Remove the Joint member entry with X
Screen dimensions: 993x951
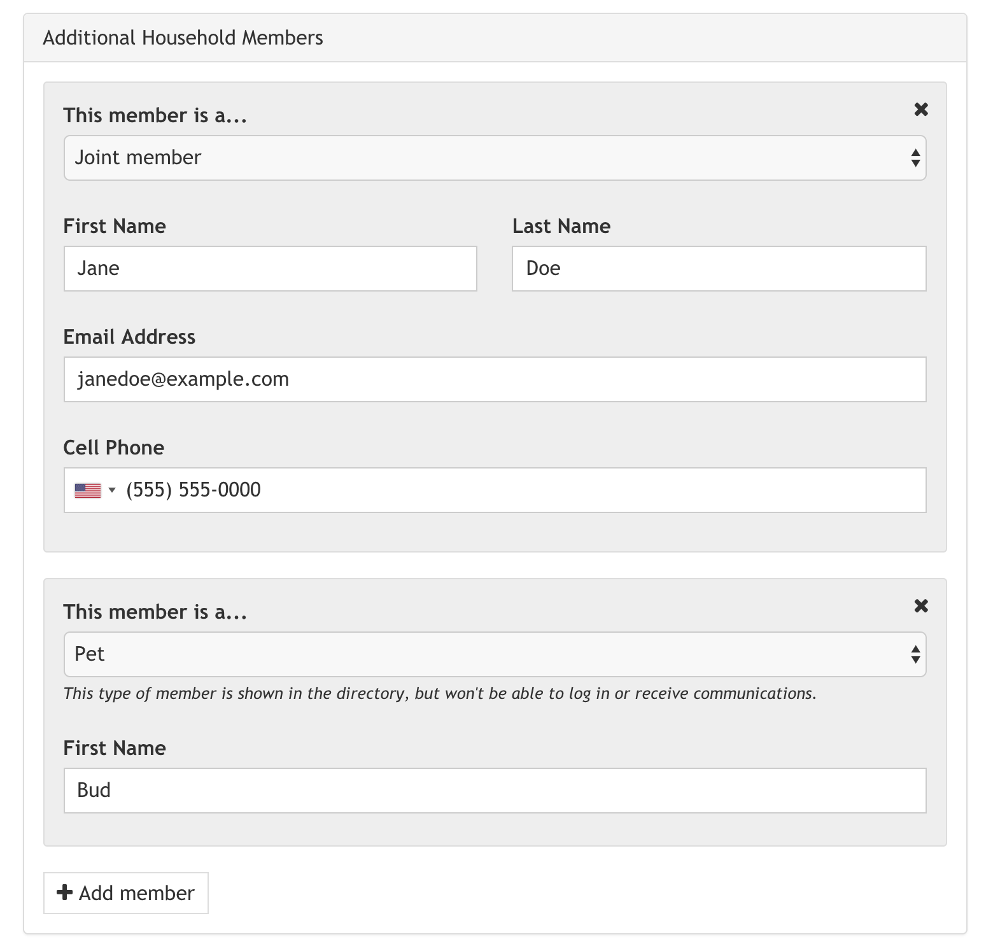(920, 109)
